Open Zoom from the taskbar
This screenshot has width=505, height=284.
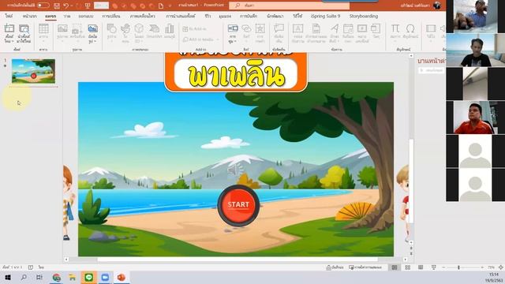pos(105,277)
